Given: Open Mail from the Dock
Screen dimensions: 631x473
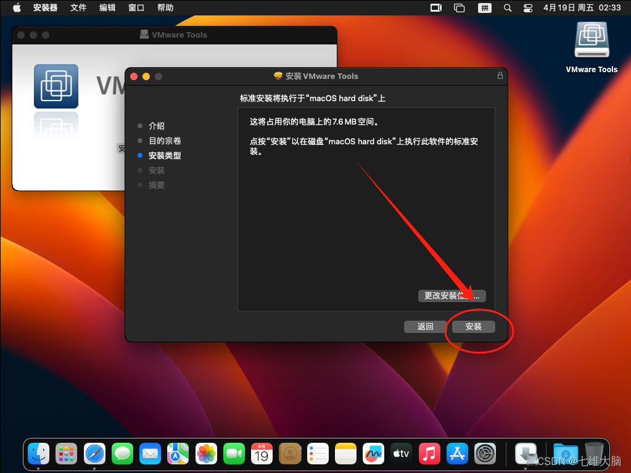Looking at the screenshot, I should [x=150, y=454].
